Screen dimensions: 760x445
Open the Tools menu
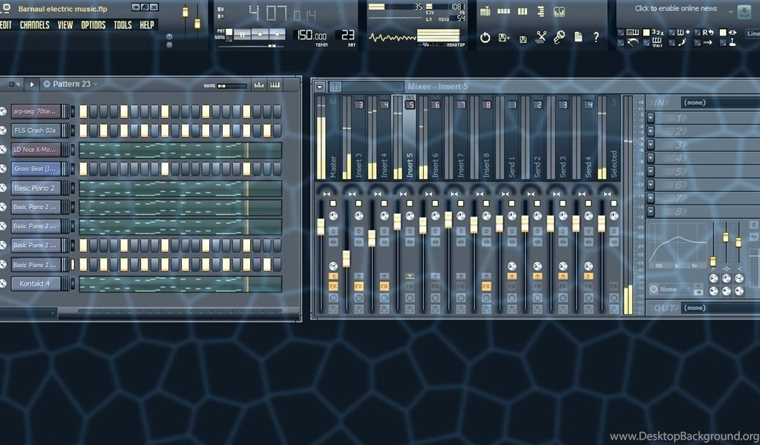[122, 25]
